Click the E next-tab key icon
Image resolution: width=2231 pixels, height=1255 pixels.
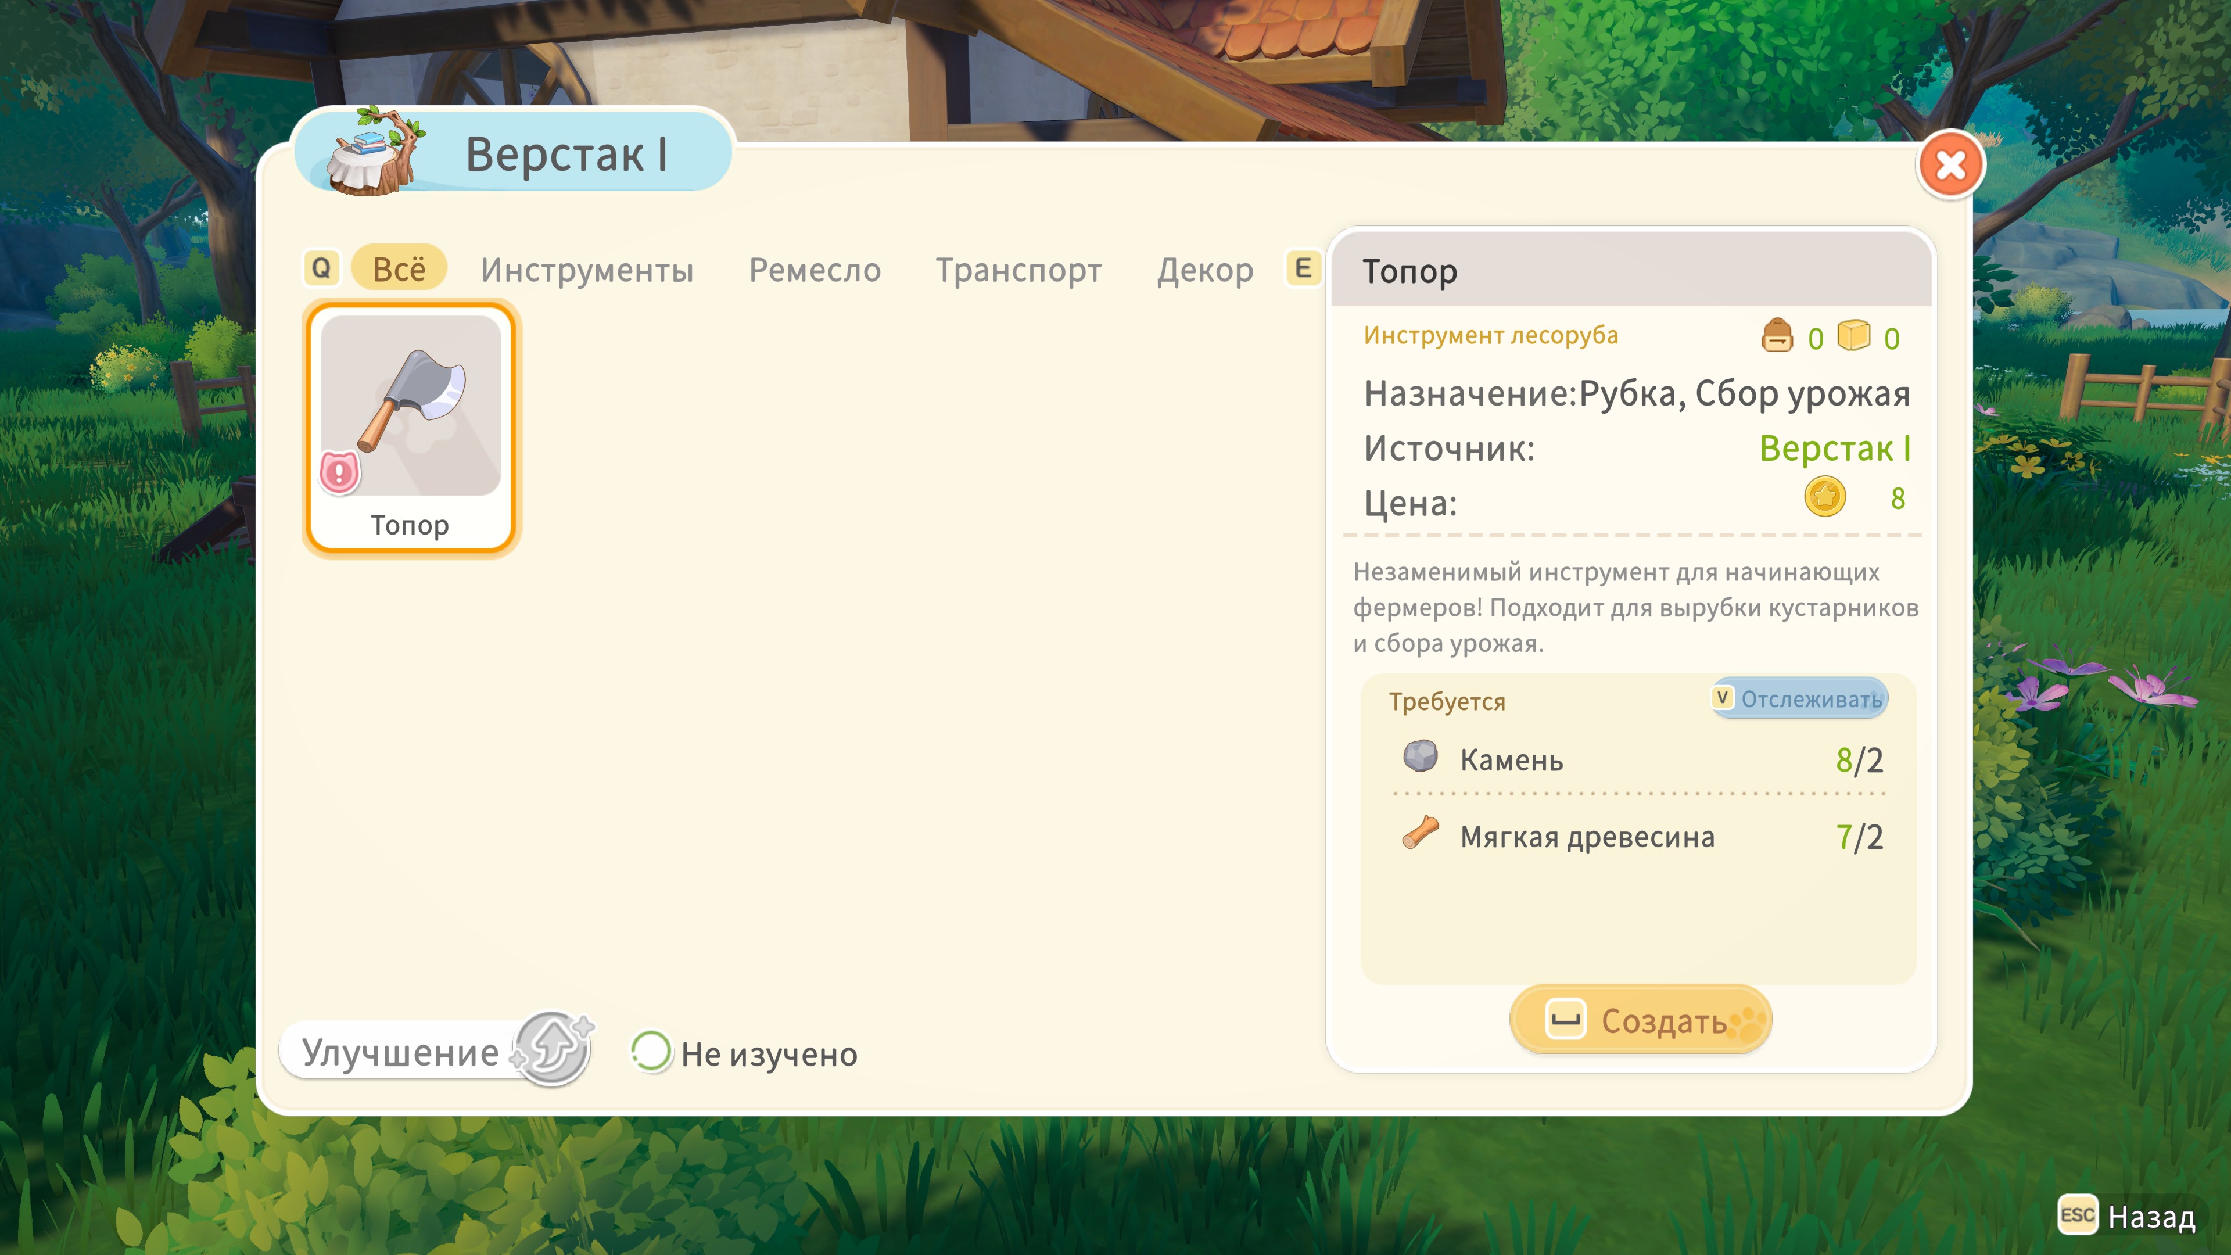point(1303,268)
